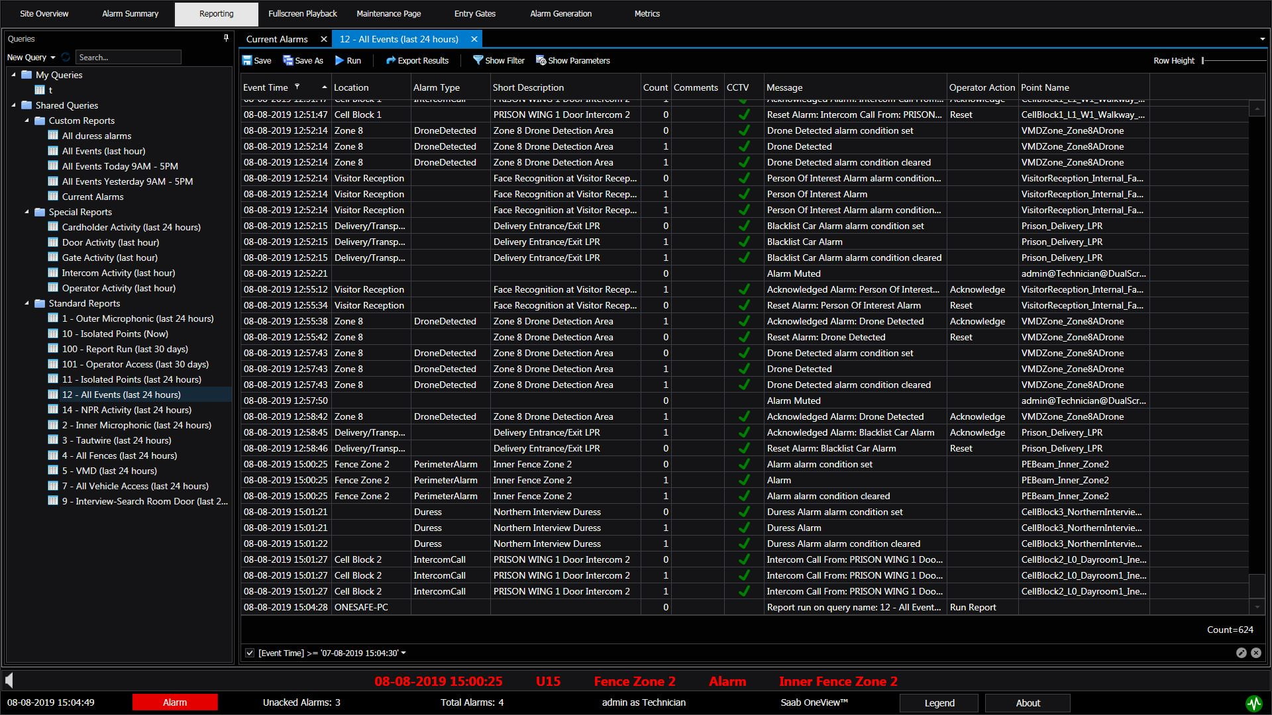Run the query with play icon
This screenshot has height=715, width=1272.
coord(339,60)
